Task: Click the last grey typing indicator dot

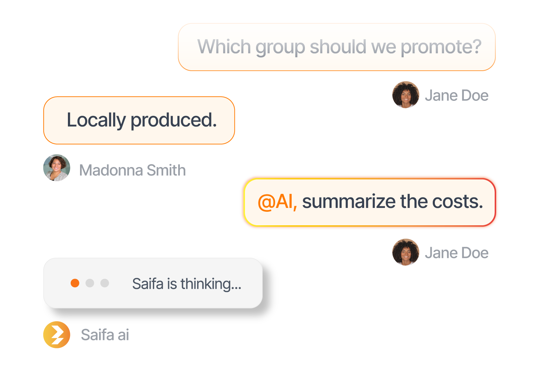Action: 105,283
